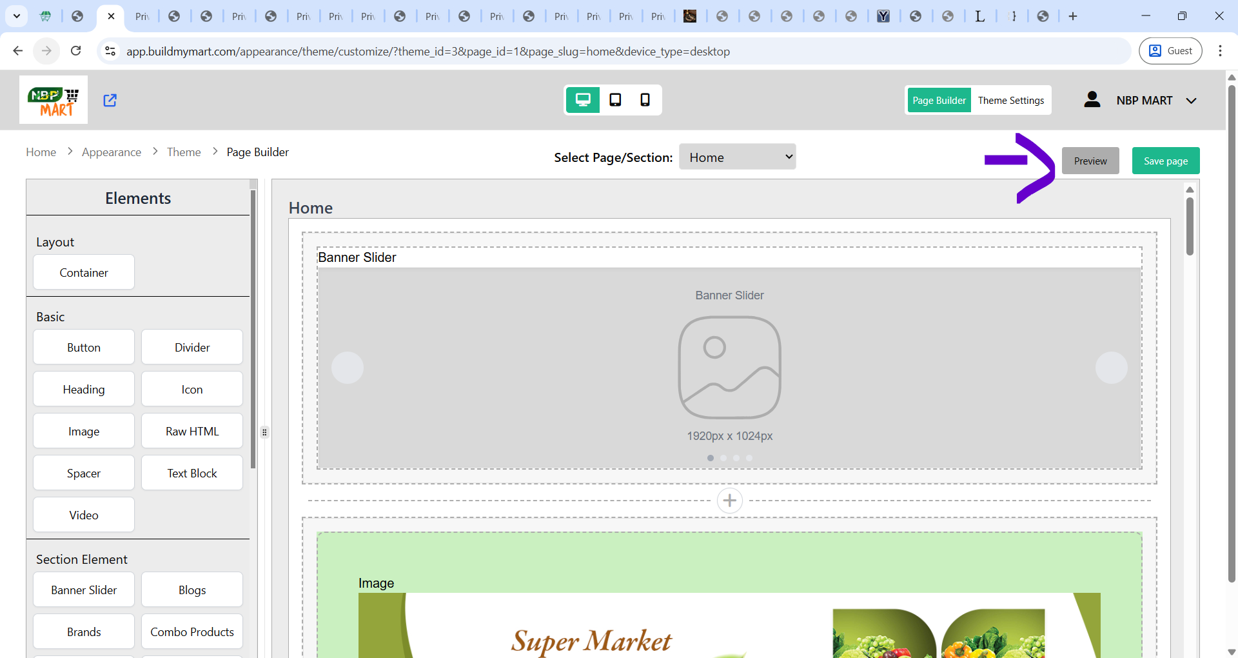Go to Theme breadcrumb link
The width and height of the screenshot is (1238, 658).
(x=184, y=152)
